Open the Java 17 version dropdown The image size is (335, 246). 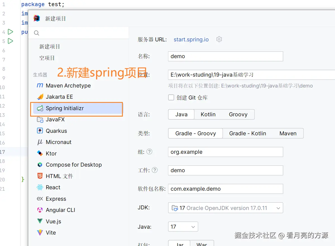pyautogui.click(x=183, y=227)
